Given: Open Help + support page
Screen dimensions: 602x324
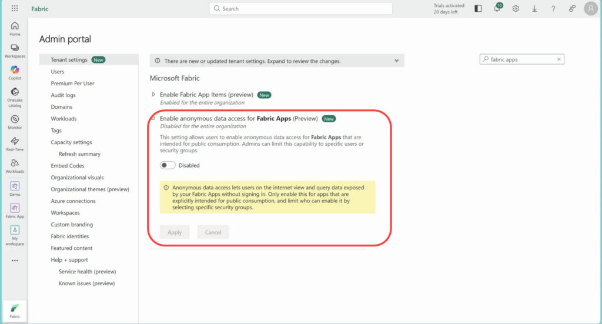Looking at the screenshot, I should click(x=69, y=260).
